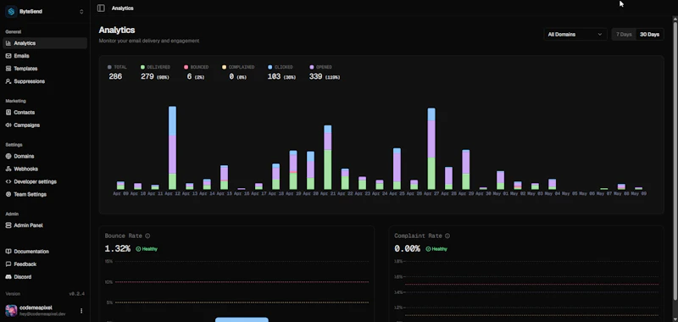Switch to the 7 Days range
This screenshot has height=322, width=678.
coord(624,35)
